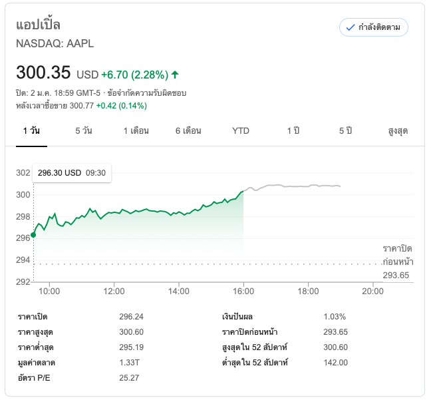Viewport: 433px width, 402px height.
Task: Click the แอปเปิ้ล company title
Action: [38, 25]
